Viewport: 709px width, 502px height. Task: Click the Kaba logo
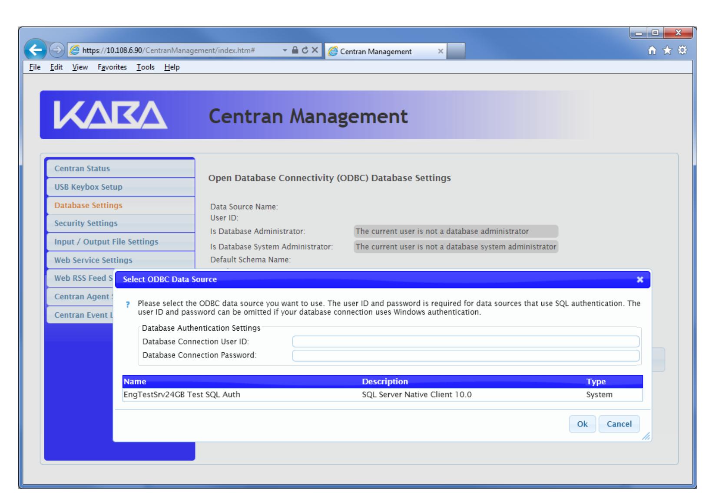110,115
